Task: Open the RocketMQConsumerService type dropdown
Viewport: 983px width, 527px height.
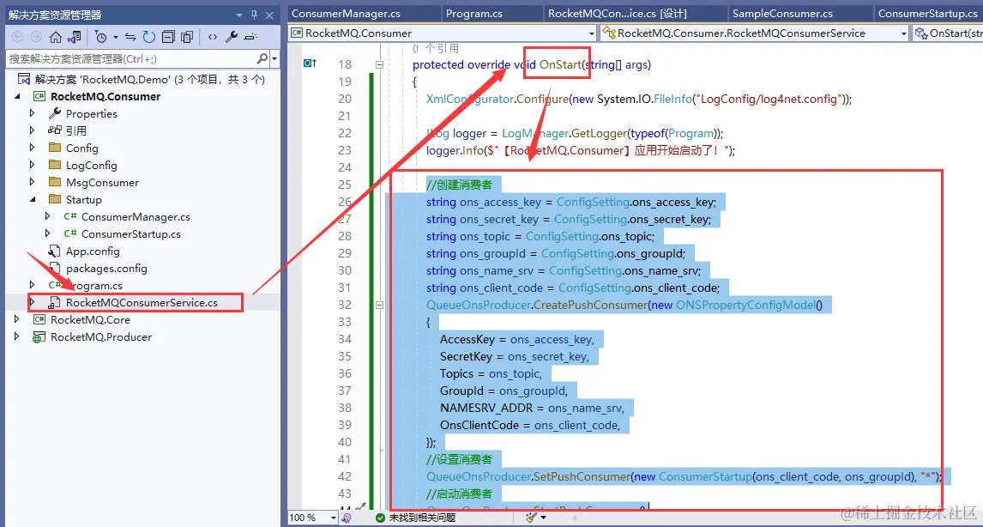Action: (903, 33)
